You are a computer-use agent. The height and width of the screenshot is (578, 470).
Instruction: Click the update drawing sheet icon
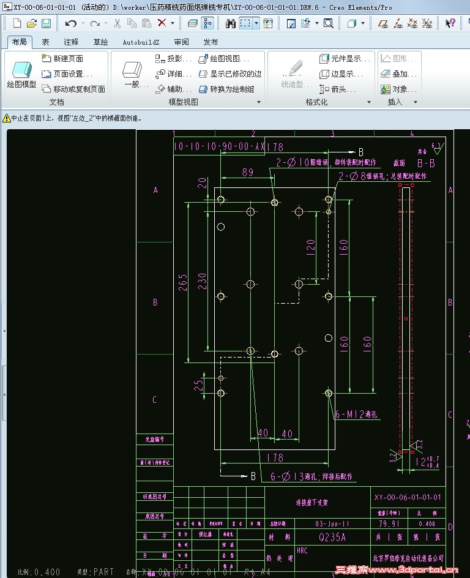291,23
